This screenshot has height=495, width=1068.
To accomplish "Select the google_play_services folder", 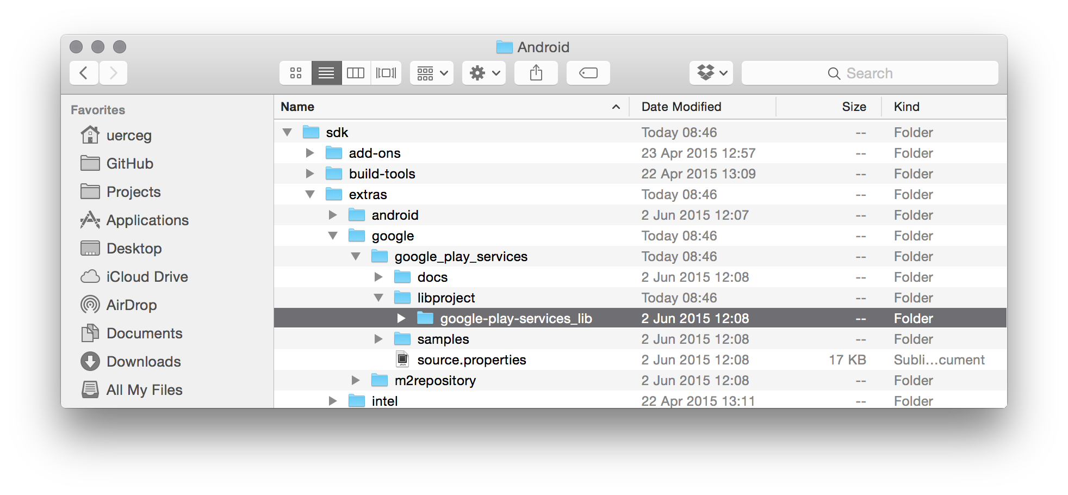I will click(461, 256).
